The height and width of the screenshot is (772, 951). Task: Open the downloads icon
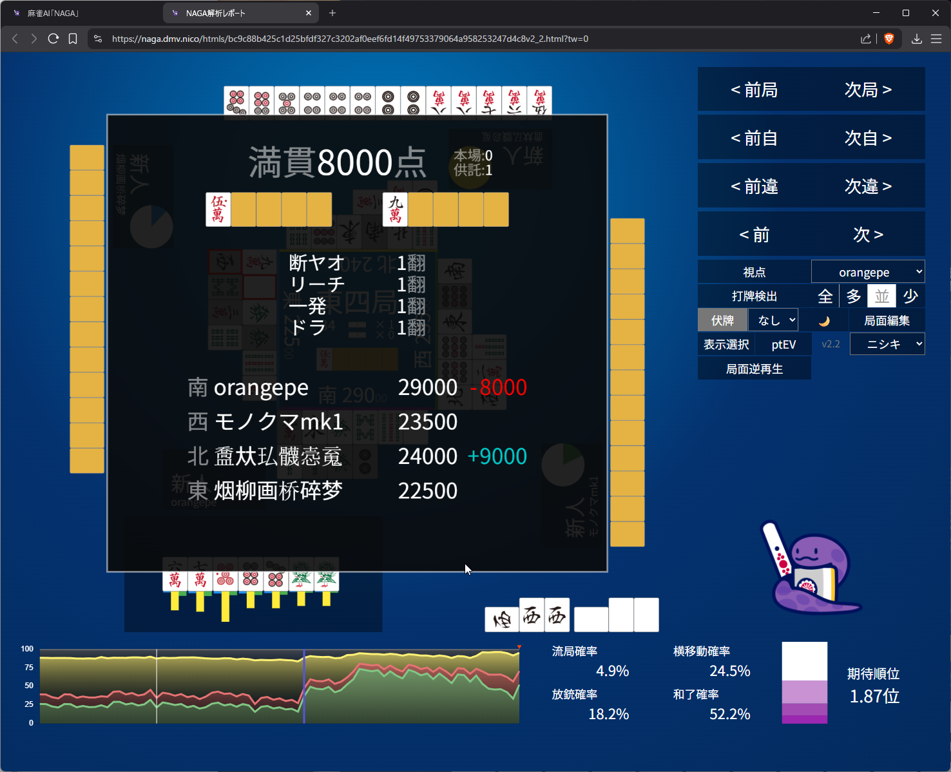[x=916, y=39]
